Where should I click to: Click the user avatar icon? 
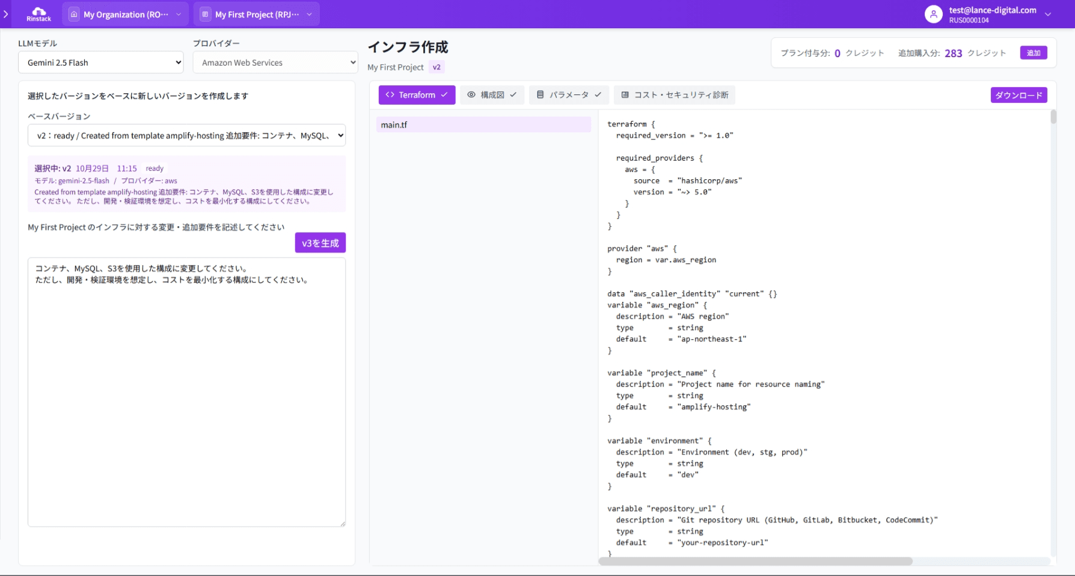click(x=933, y=14)
